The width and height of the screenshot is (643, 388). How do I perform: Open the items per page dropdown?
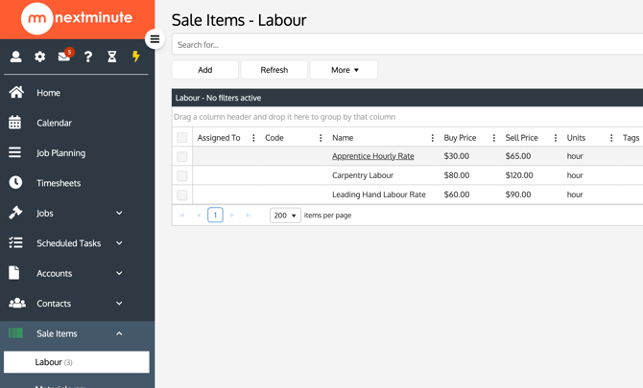click(x=285, y=216)
